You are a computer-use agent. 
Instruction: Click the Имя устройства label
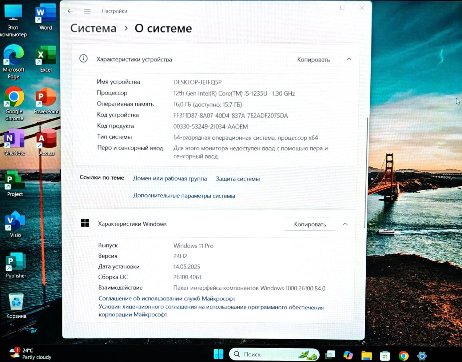point(118,82)
